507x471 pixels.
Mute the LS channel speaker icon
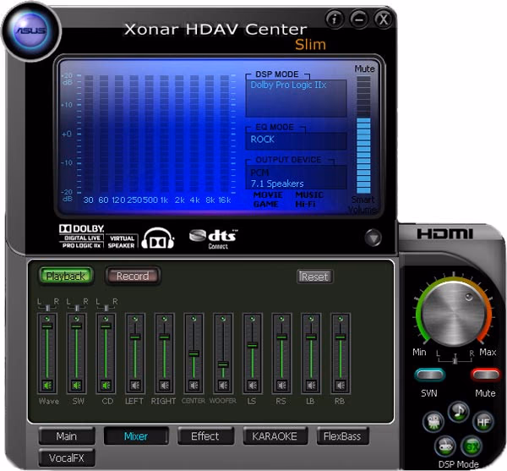253,386
